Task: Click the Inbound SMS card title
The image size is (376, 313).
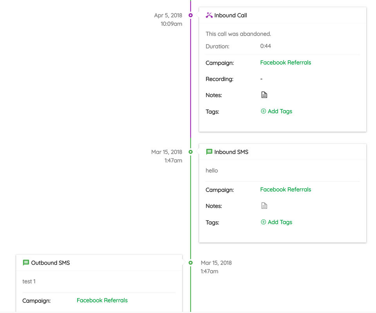Action: [x=231, y=152]
